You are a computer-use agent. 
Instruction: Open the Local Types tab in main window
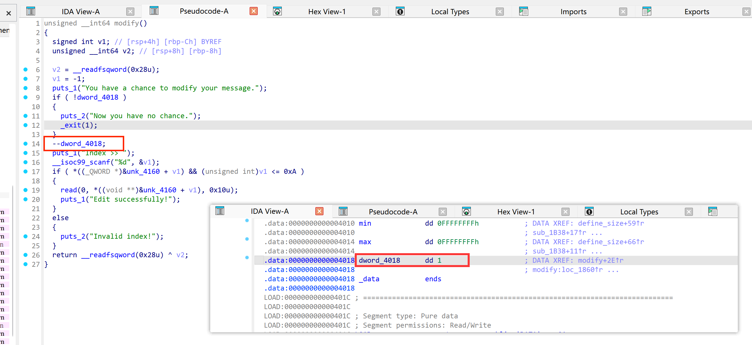coord(450,12)
